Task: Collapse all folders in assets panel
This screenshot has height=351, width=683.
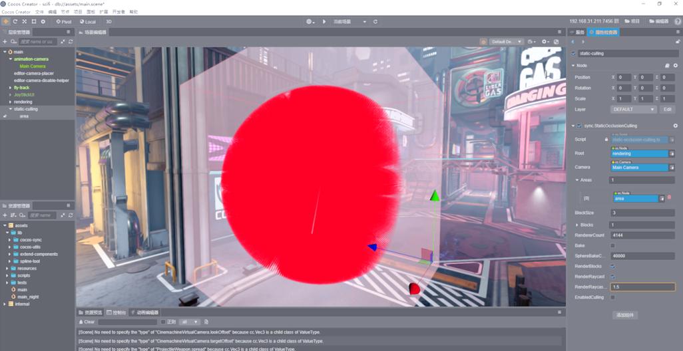Action: click(x=63, y=215)
